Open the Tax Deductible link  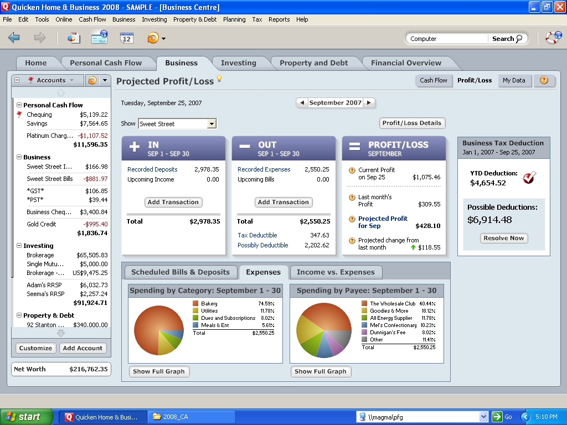point(257,235)
